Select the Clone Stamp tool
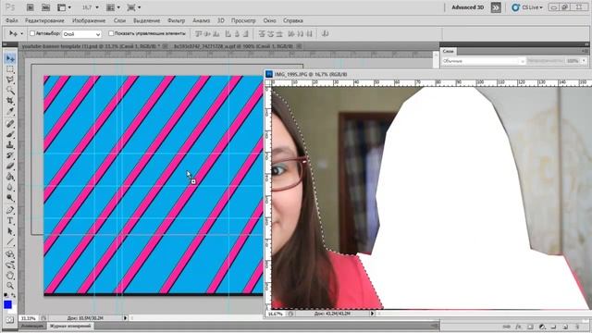592x333 pixels. (x=10, y=144)
